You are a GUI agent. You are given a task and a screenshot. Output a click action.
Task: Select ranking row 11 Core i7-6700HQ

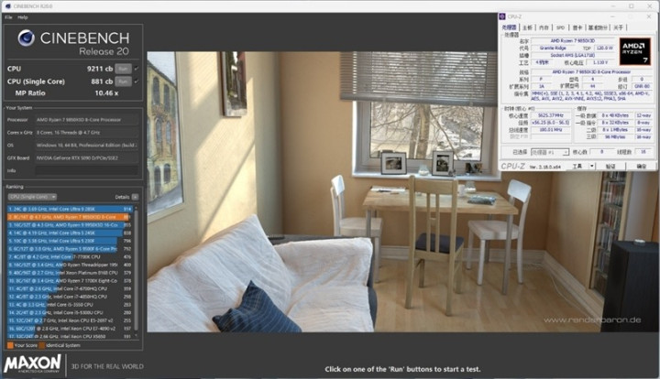coord(70,288)
